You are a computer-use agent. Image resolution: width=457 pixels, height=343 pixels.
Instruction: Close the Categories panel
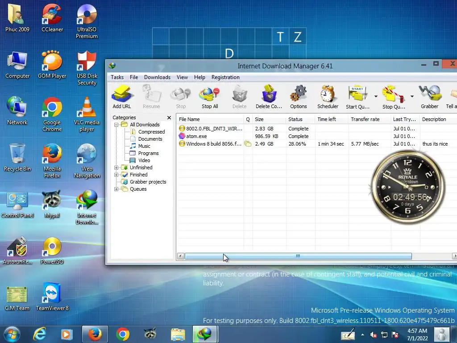point(169,117)
